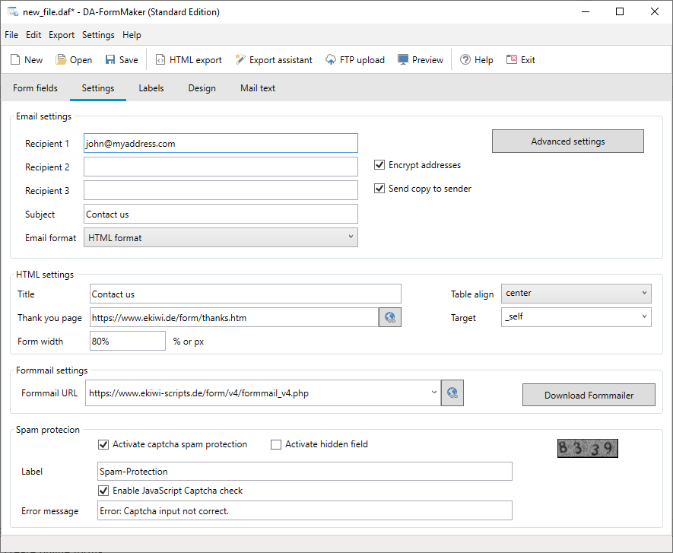Start HTML export from the toolbar
This screenshot has width=673, height=553.
pyautogui.click(x=160, y=59)
